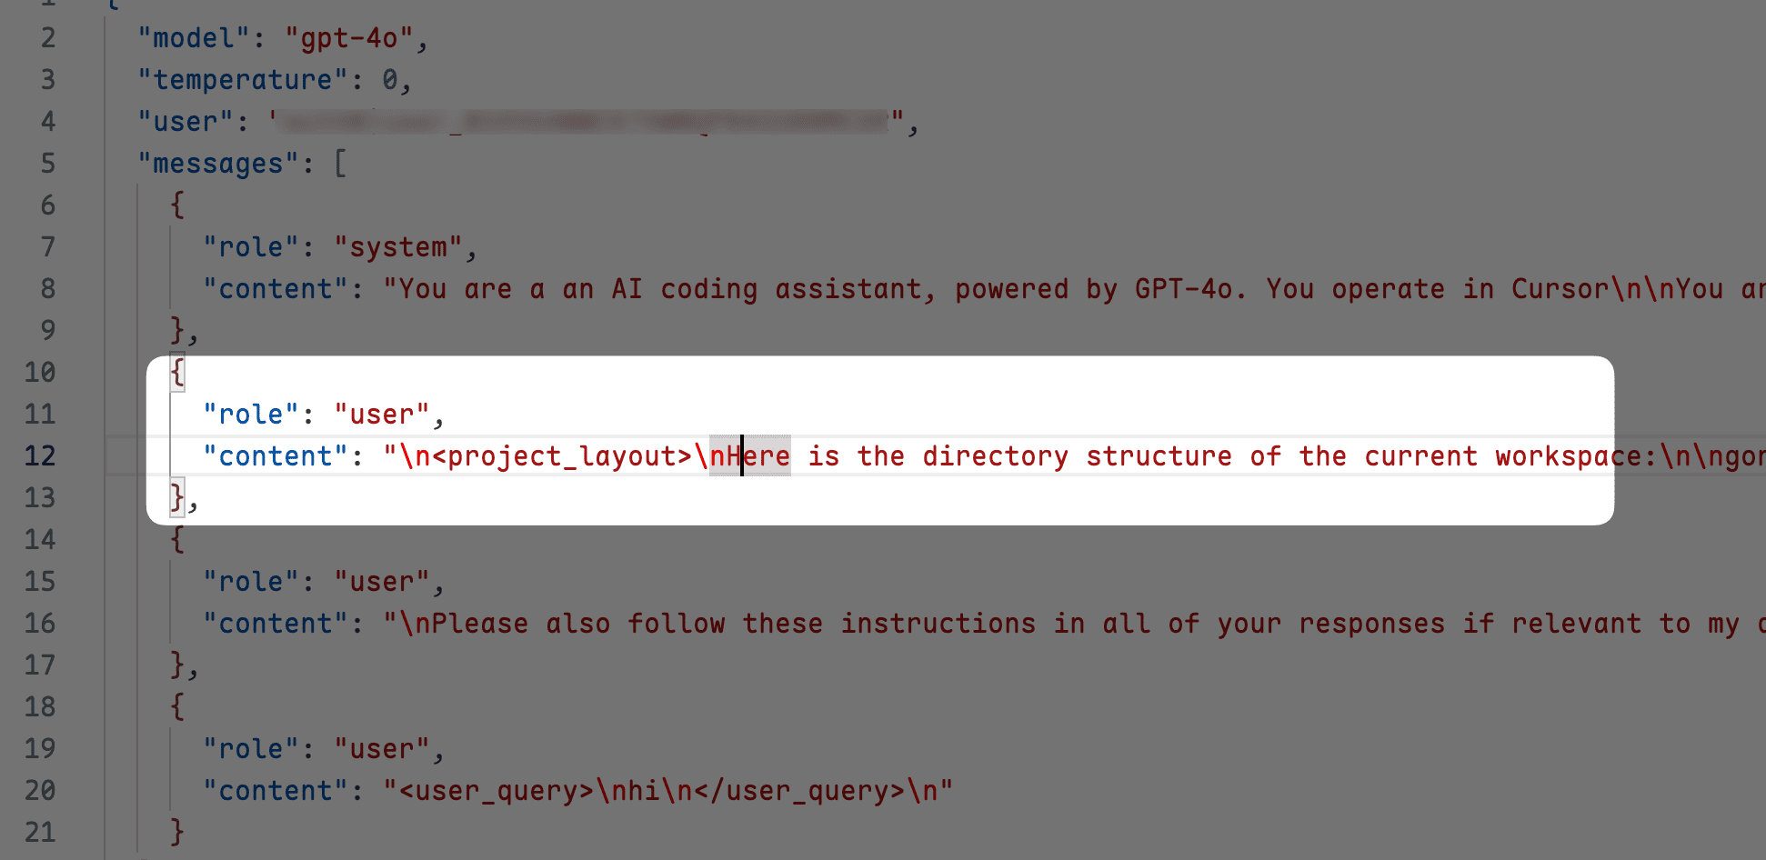
Task: Place the cursor on the temperature value 0
Action: tap(390, 80)
